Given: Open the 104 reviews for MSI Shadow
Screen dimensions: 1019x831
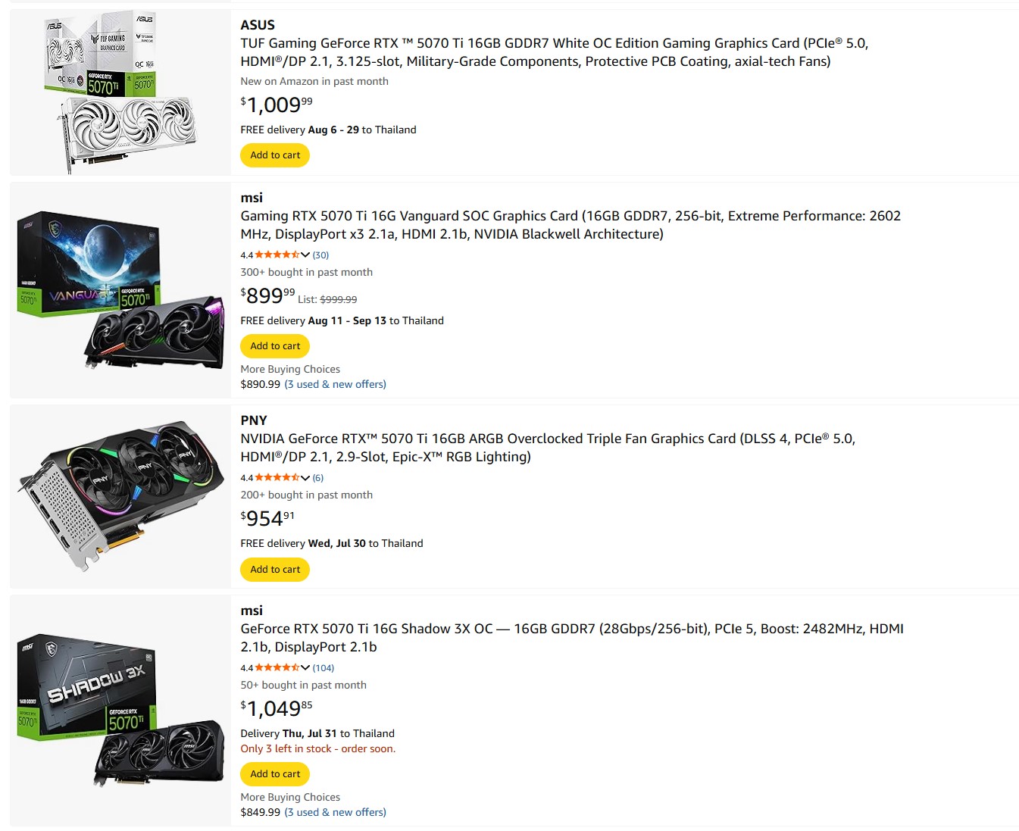Looking at the screenshot, I should 324,668.
